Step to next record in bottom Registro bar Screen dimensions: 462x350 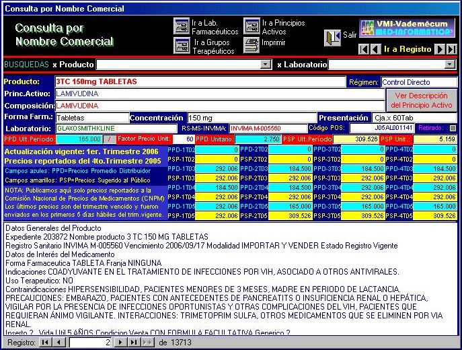click(x=120, y=343)
